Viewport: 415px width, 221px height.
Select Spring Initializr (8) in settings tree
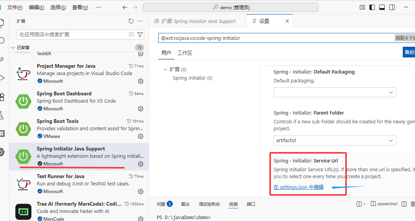coord(192,78)
